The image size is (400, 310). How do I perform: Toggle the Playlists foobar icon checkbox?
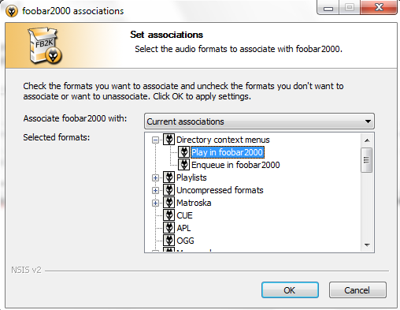(x=169, y=177)
